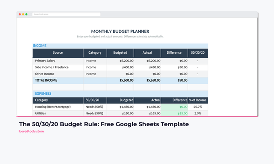Visit the pink boredtools.store link
The image size is (274, 164).
click(x=32, y=131)
